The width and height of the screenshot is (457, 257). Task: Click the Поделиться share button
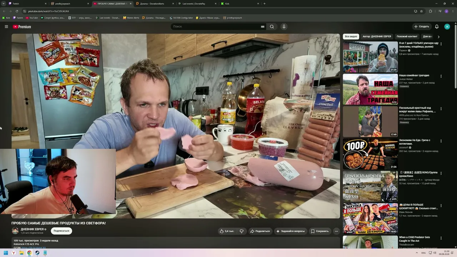point(260,231)
